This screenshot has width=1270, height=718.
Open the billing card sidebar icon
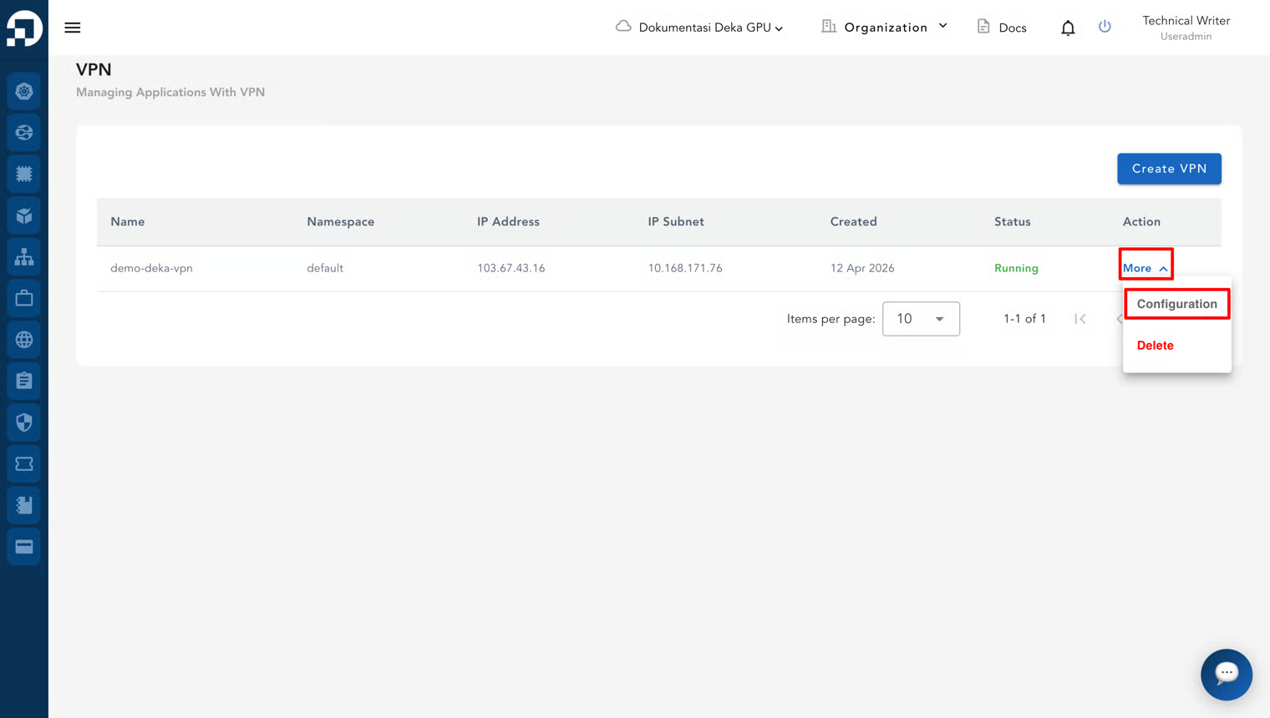pyautogui.click(x=24, y=547)
